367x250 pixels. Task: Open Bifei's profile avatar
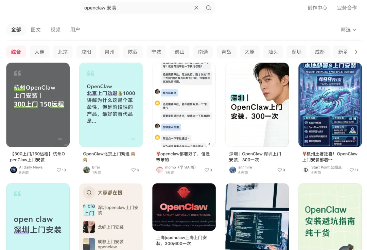tap(86, 170)
